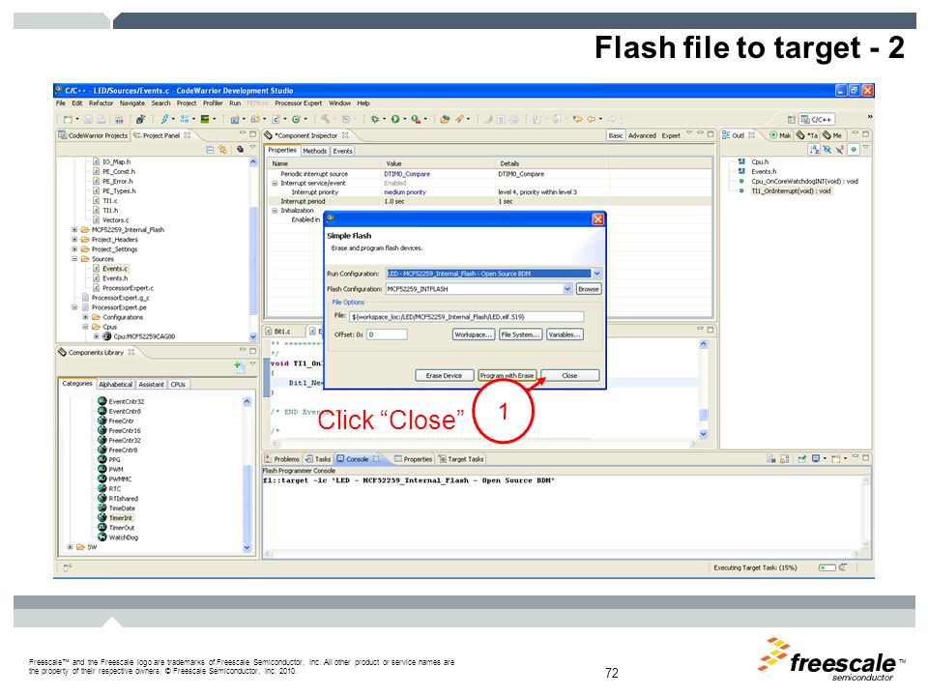The width and height of the screenshot is (928, 696).
Task: Open the Run Configuration dropdown
Action: click(x=596, y=274)
